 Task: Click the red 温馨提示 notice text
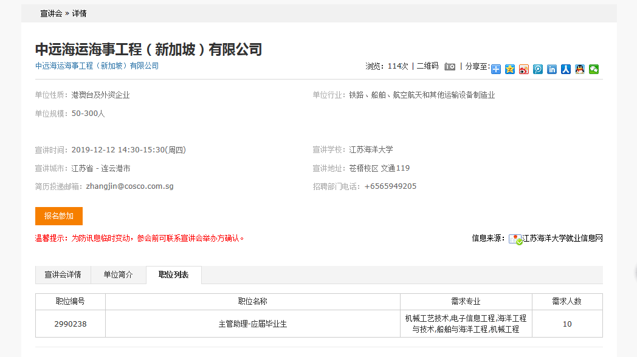139,238
